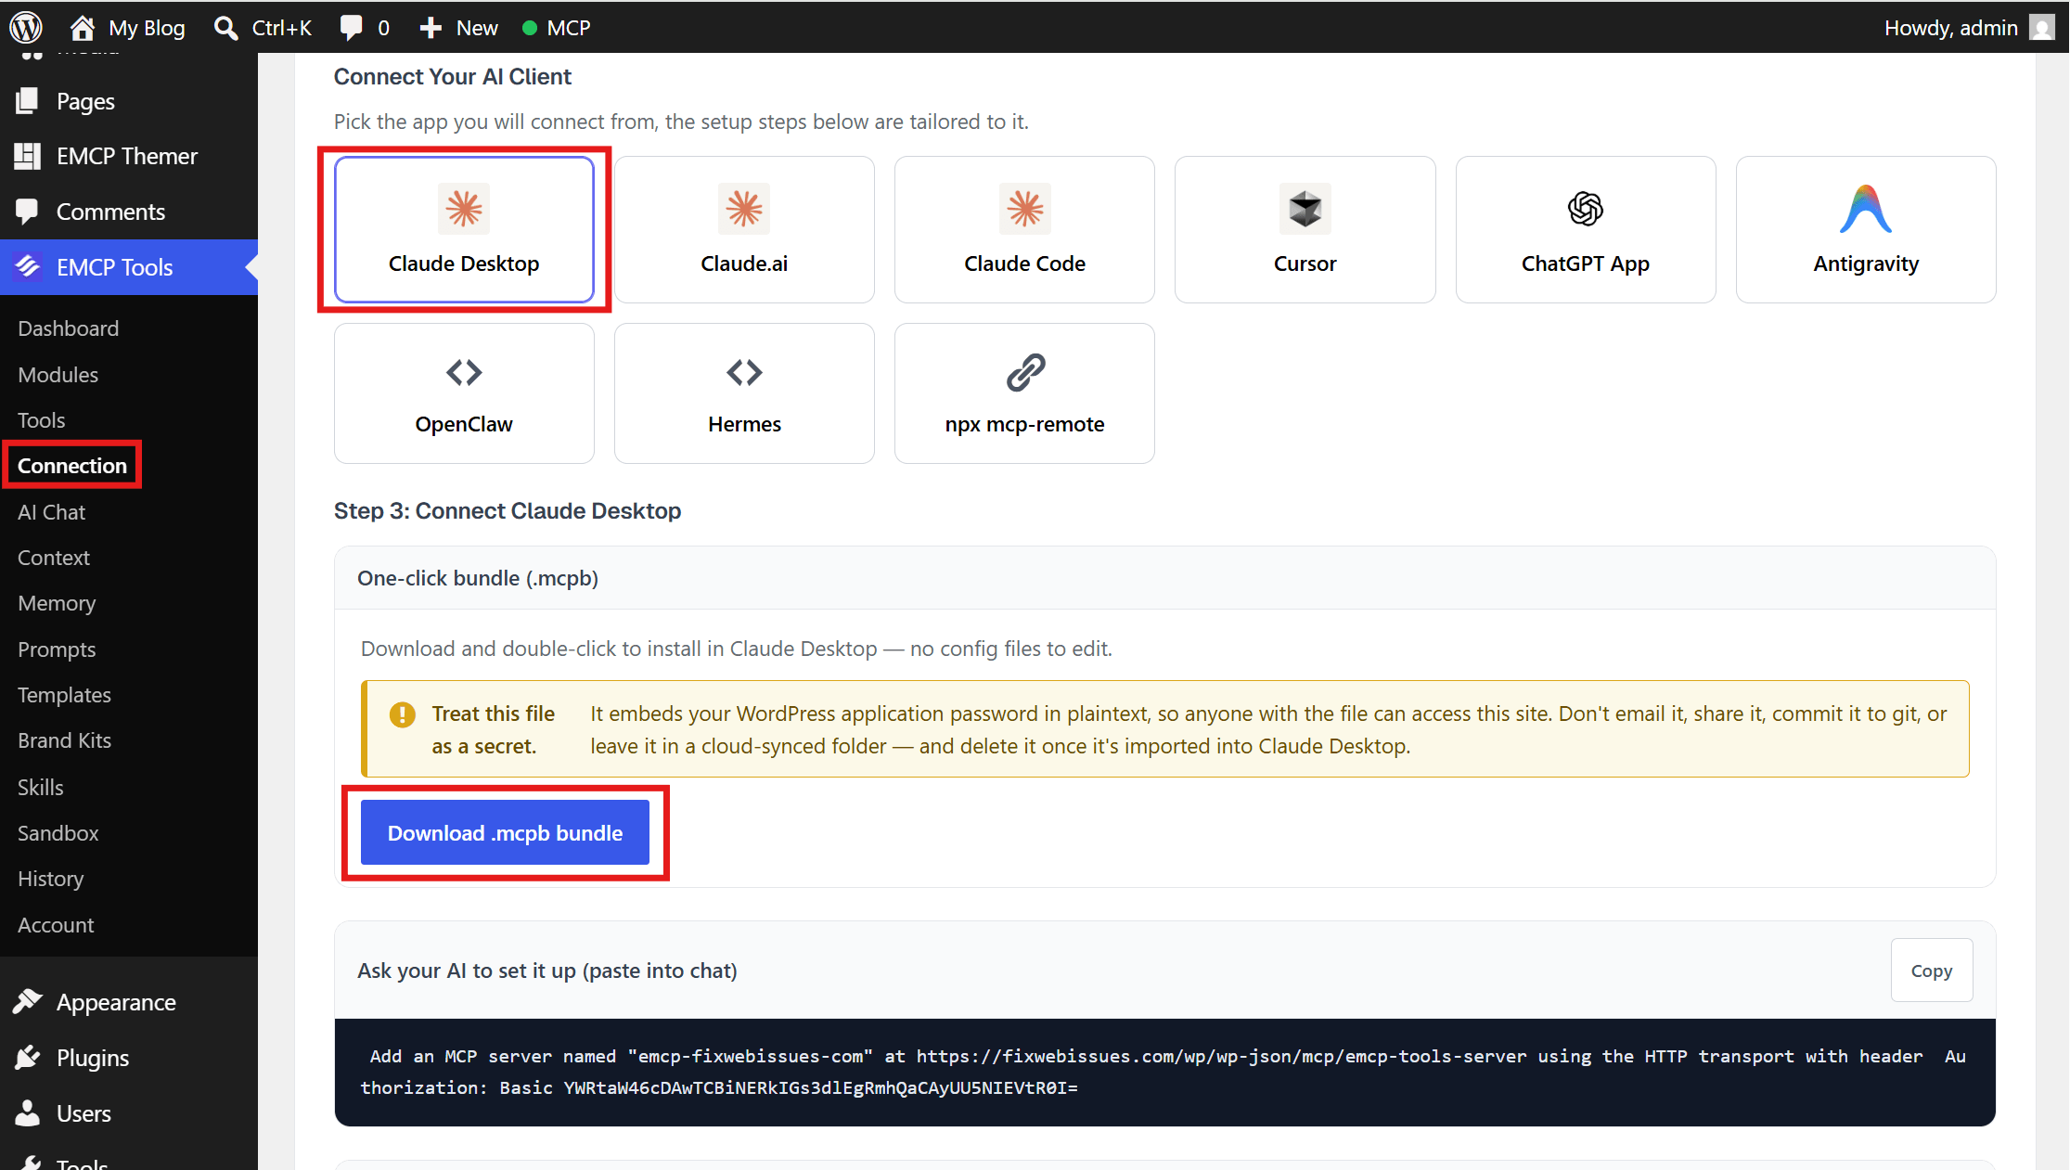
Task: Click the Comments sidebar icon
Action: pos(28,212)
